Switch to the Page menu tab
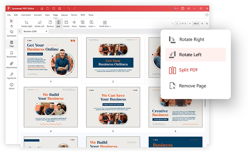 (x=56, y=15)
